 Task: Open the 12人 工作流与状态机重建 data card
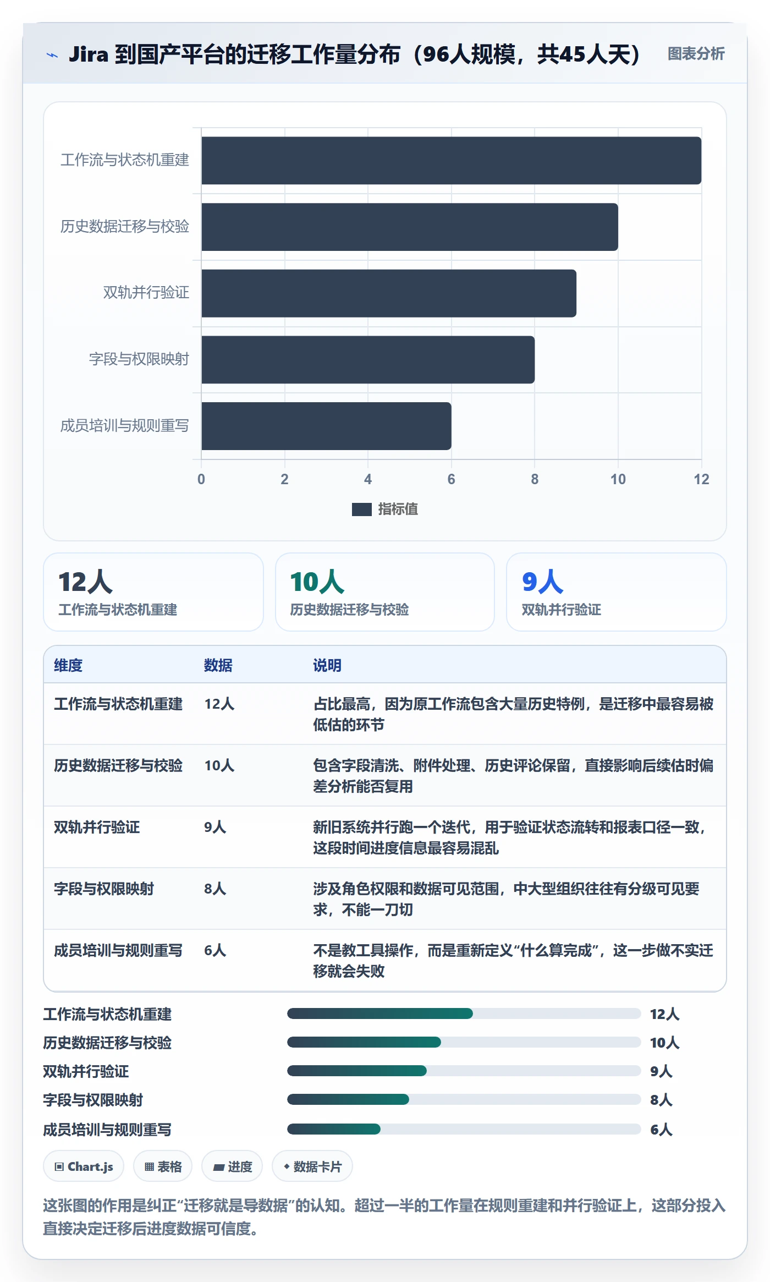click(153, 592)
